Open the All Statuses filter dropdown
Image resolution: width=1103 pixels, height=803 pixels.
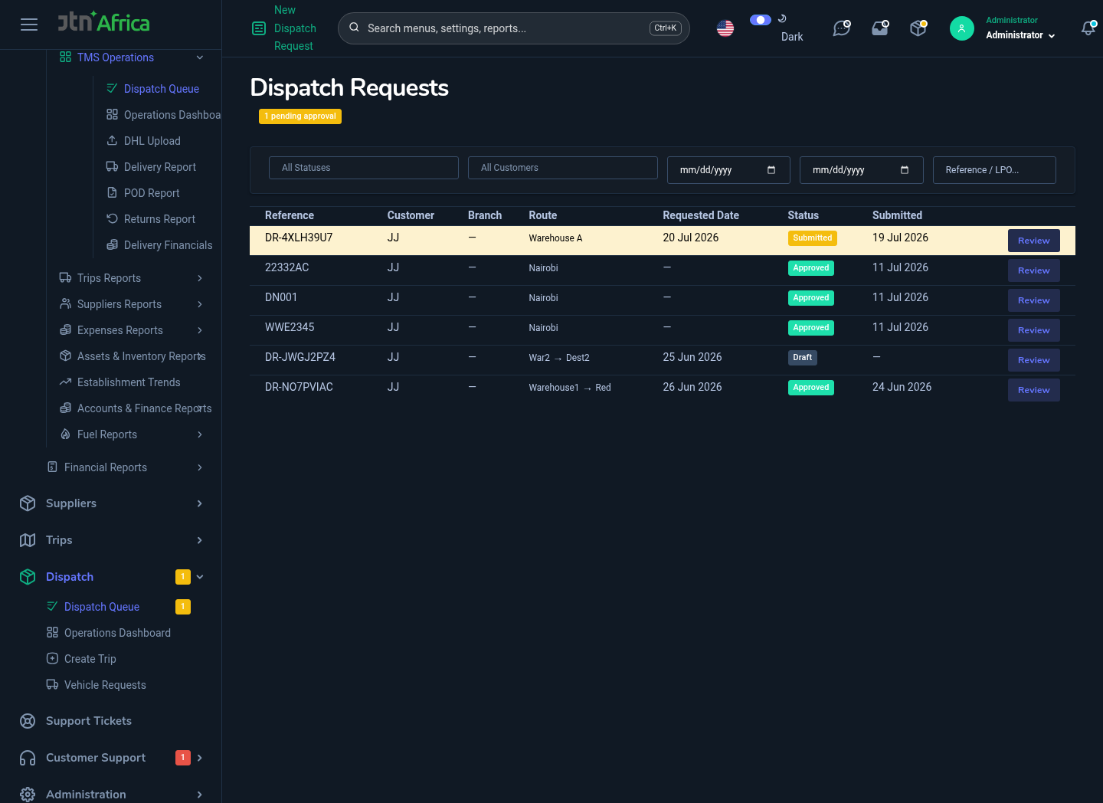click(364, 168)
